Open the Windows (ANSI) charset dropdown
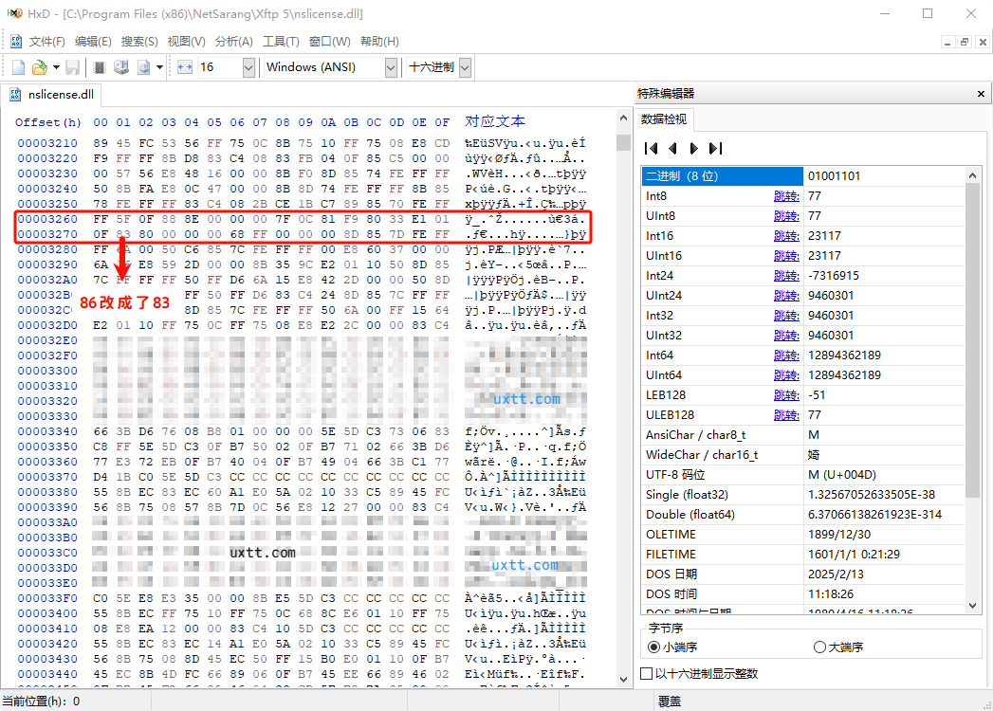 (391, 67)
